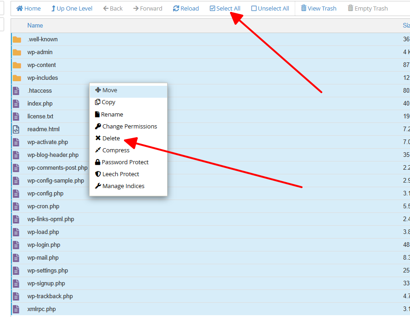Select the wp-admin folder icon
410x317 pixels.
[17, 52]
